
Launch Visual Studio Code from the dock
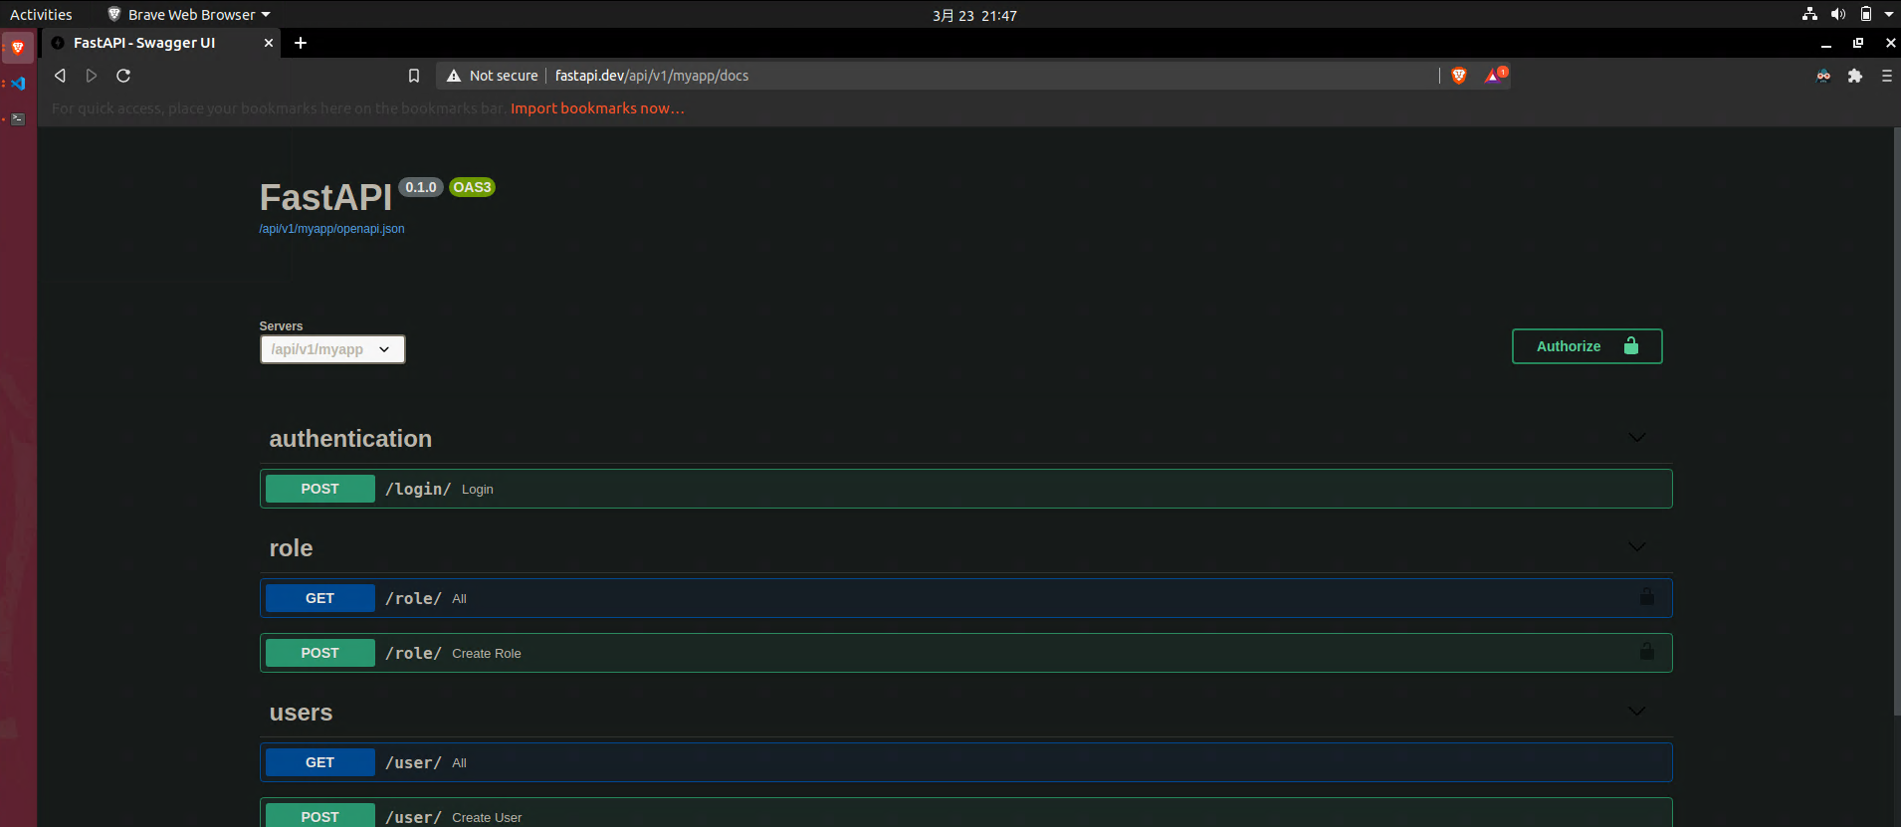(x=18, y=84)
